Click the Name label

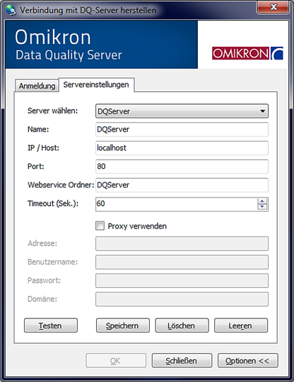[38, 129]
